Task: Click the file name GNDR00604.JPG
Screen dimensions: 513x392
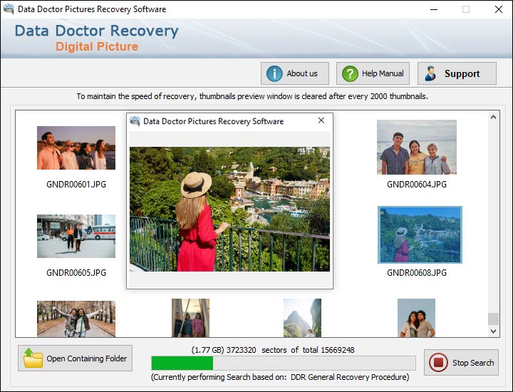Action: coord(417,184)
